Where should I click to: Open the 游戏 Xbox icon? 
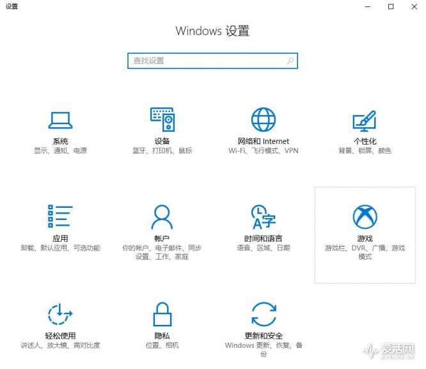click(x=365, y=217)
